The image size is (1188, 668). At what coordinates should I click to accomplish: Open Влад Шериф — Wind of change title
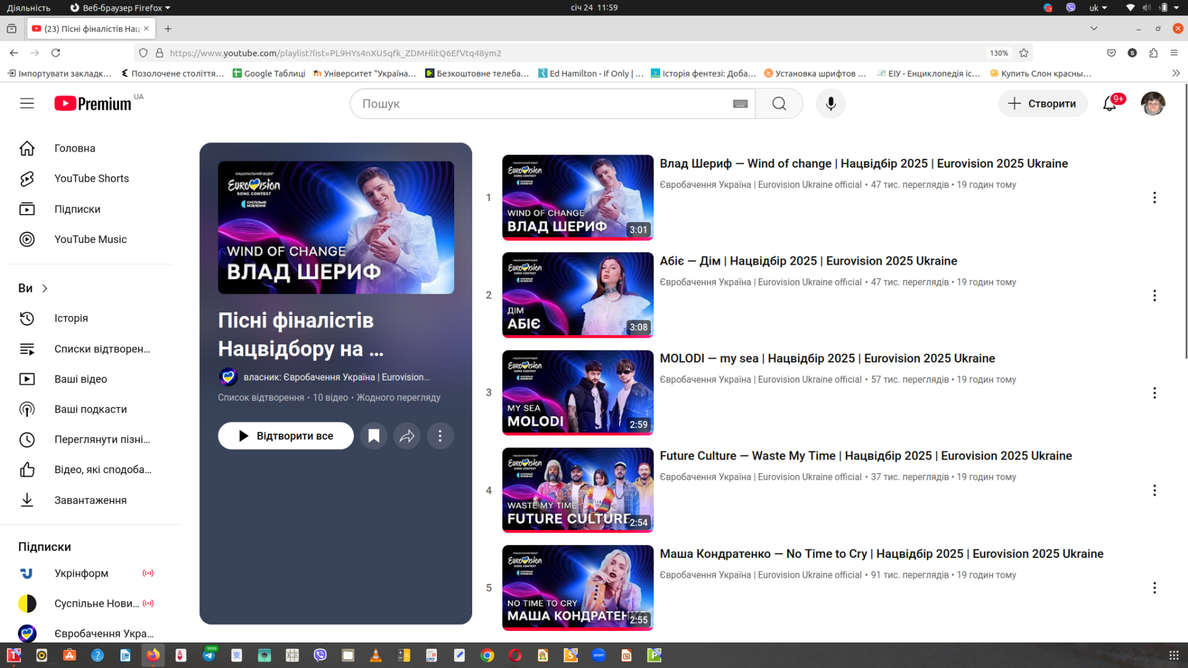(x=864, y=164)
